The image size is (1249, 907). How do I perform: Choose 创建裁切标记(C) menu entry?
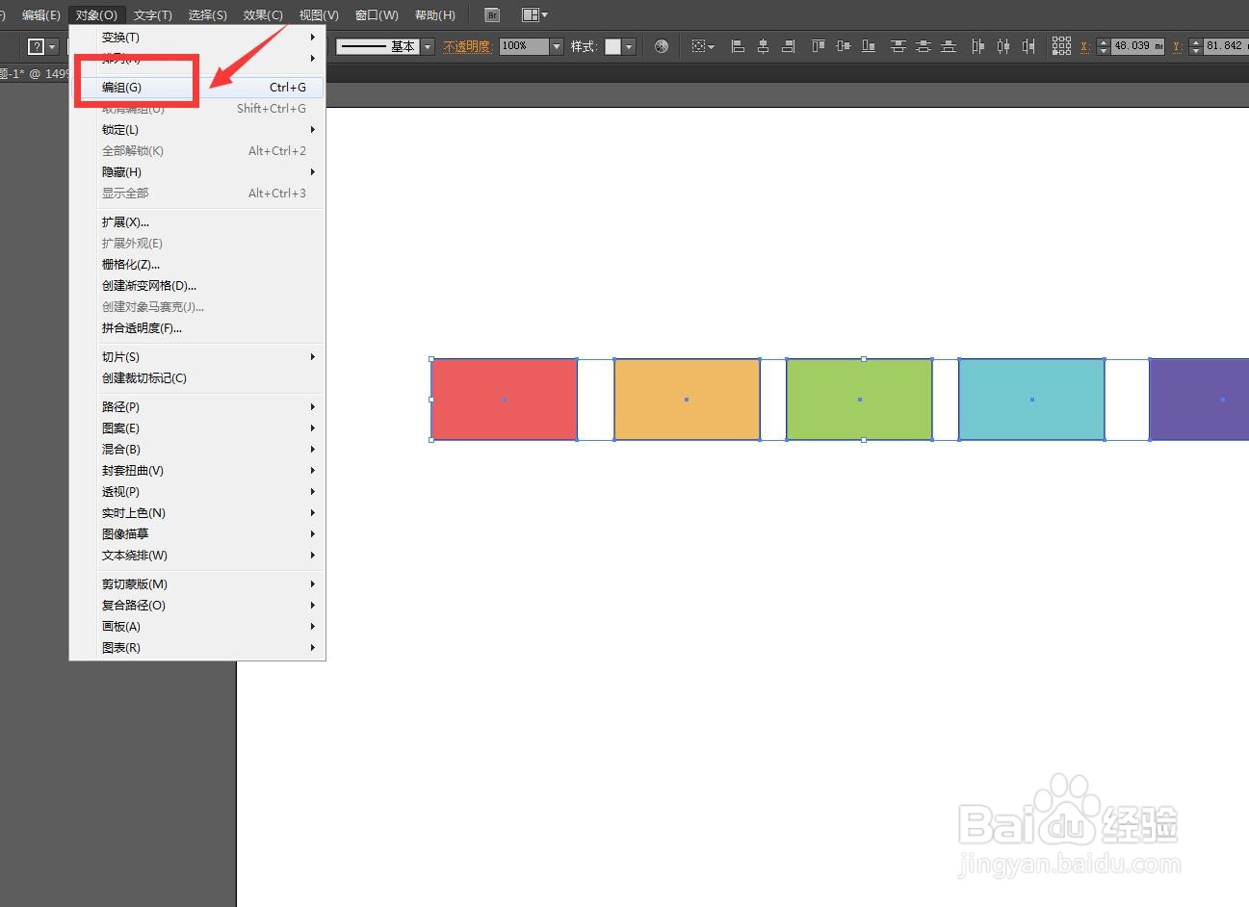(x=197, y=378)
